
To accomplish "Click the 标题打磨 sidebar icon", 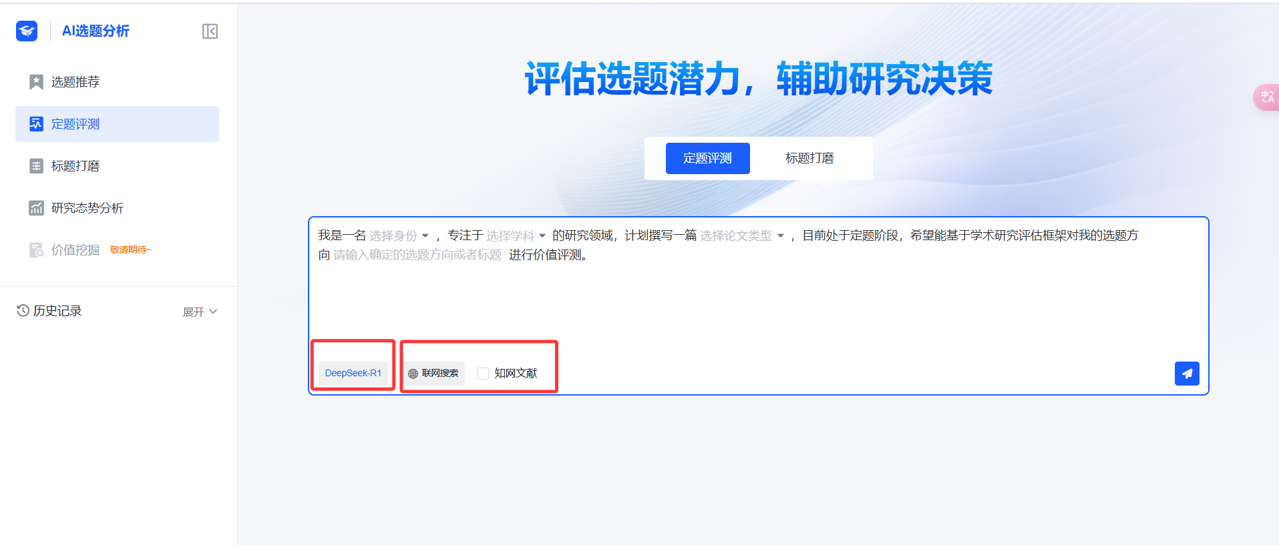I will tap(36, 166).
